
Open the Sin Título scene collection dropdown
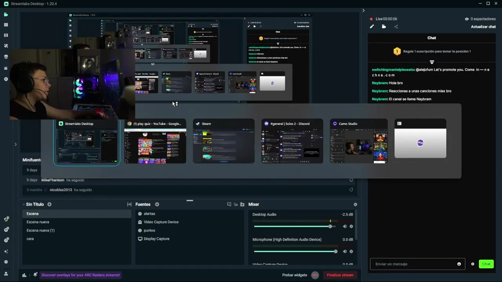click(33, 204)
